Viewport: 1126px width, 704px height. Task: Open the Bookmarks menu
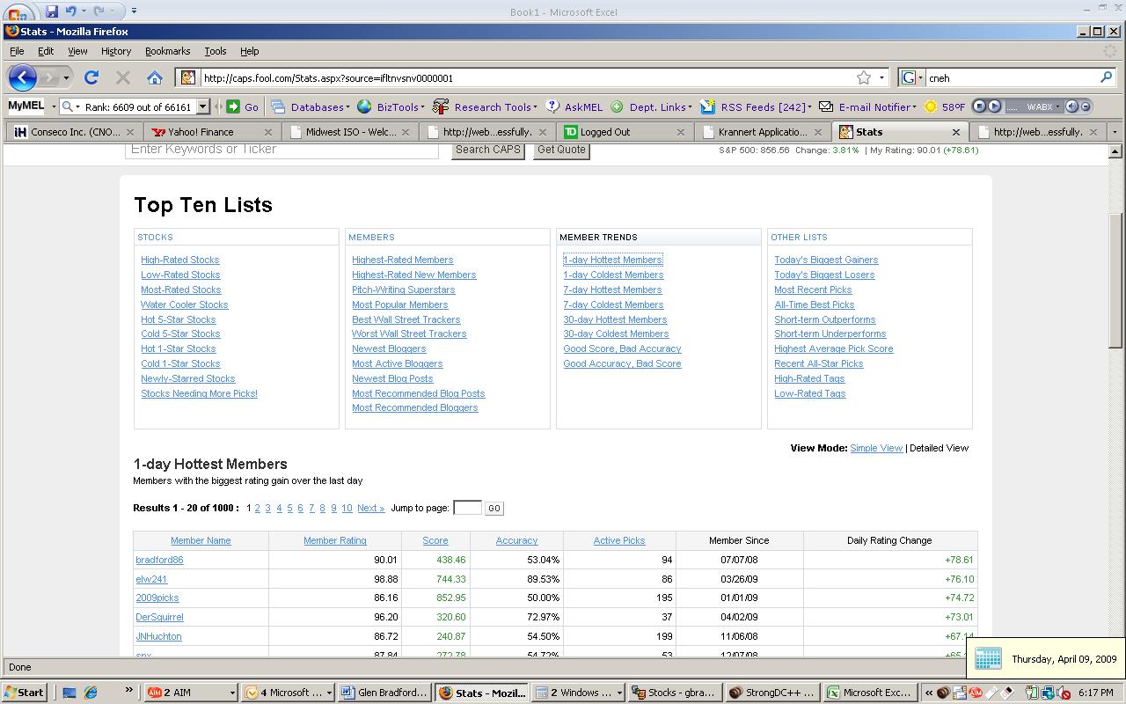pos(167,51)
